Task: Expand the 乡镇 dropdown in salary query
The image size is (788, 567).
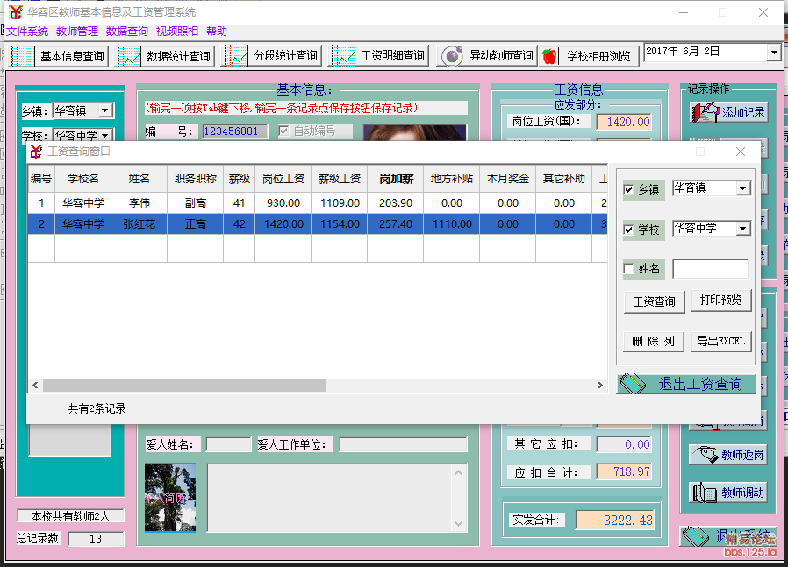Action: pos(743,188)
